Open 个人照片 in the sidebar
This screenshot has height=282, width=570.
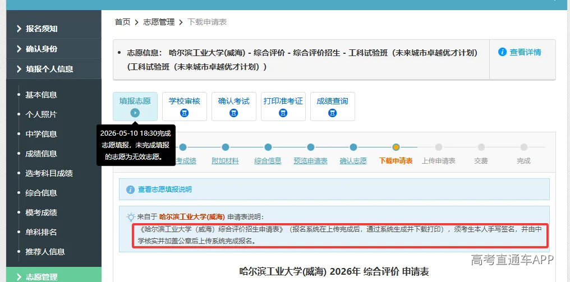click(41, 114)
